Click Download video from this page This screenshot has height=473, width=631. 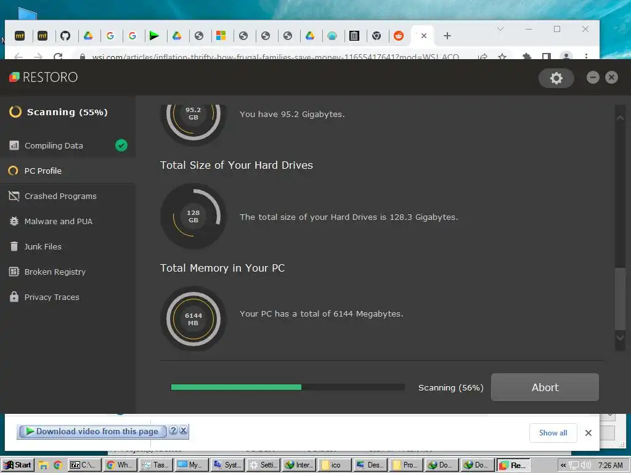92,431
